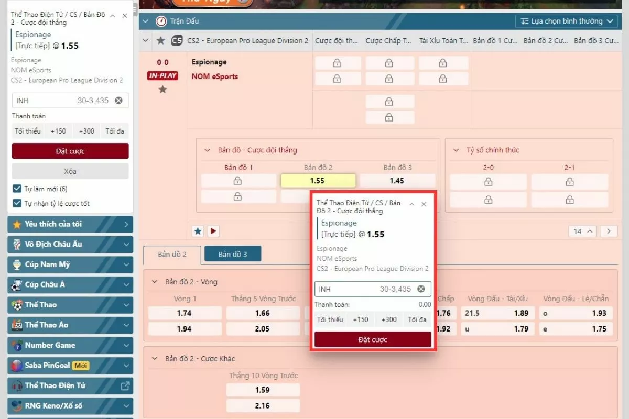Focus stake input in popup bet slip
The height and width of the screenshot is (419, 629).
pyautogui.click(x=373, y=289)
